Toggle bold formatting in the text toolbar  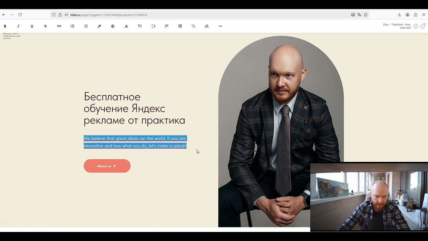pyautogui.click(x=5, y=26)
